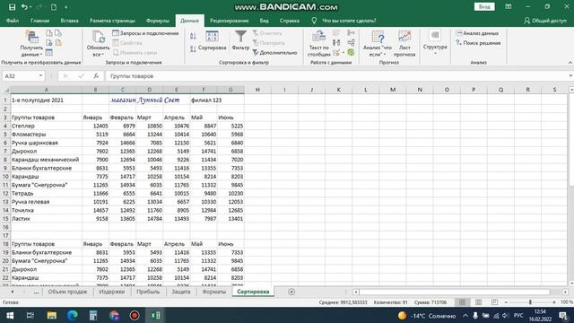Viewport: 574px width, 323px height.
Task: Switch to Normal view in status bar
Action: (463, 302)
